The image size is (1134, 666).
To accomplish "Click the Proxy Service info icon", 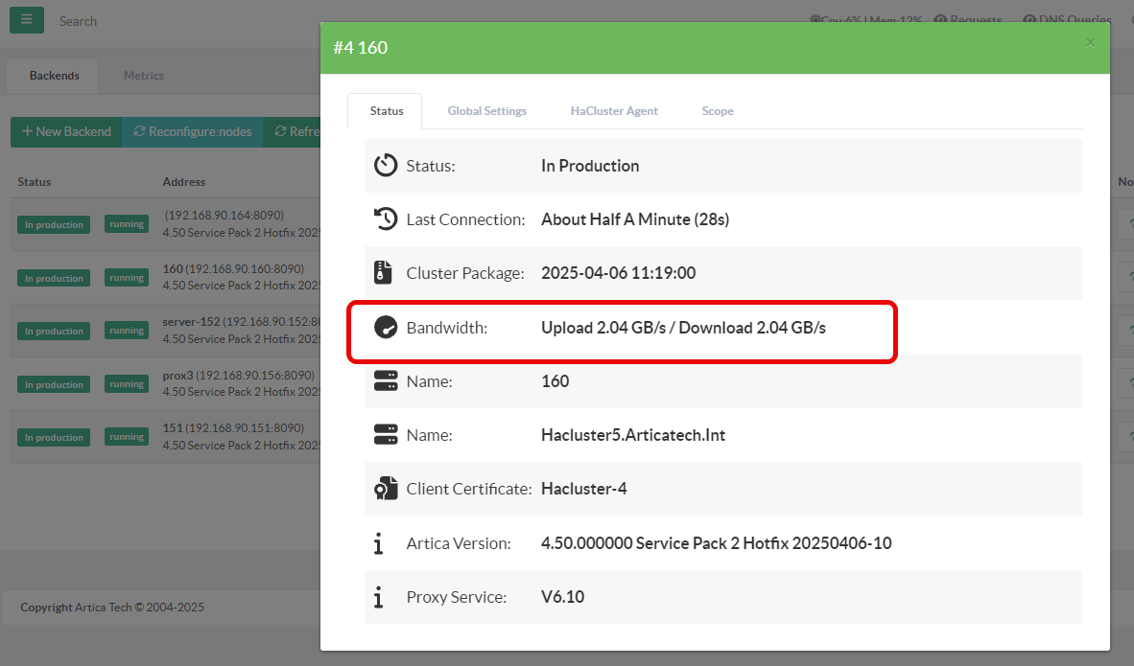I will (x=379, y=597).
